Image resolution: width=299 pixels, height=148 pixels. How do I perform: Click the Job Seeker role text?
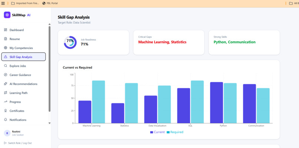18,135
